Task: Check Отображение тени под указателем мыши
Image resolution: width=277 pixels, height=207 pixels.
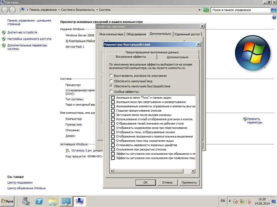Action: point(113,141)
